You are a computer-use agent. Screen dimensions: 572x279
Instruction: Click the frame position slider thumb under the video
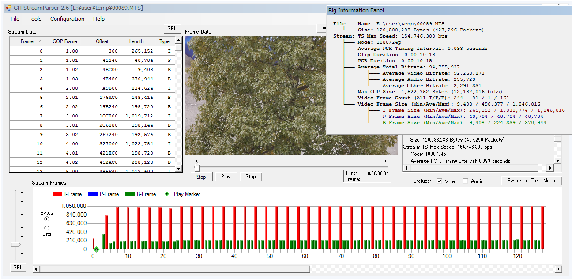pos(197,167)
